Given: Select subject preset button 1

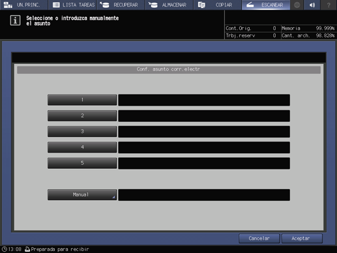Looking at the screenshot, I should click(82, 100).
